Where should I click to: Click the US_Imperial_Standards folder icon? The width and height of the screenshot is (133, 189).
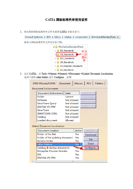click(58, 66)
